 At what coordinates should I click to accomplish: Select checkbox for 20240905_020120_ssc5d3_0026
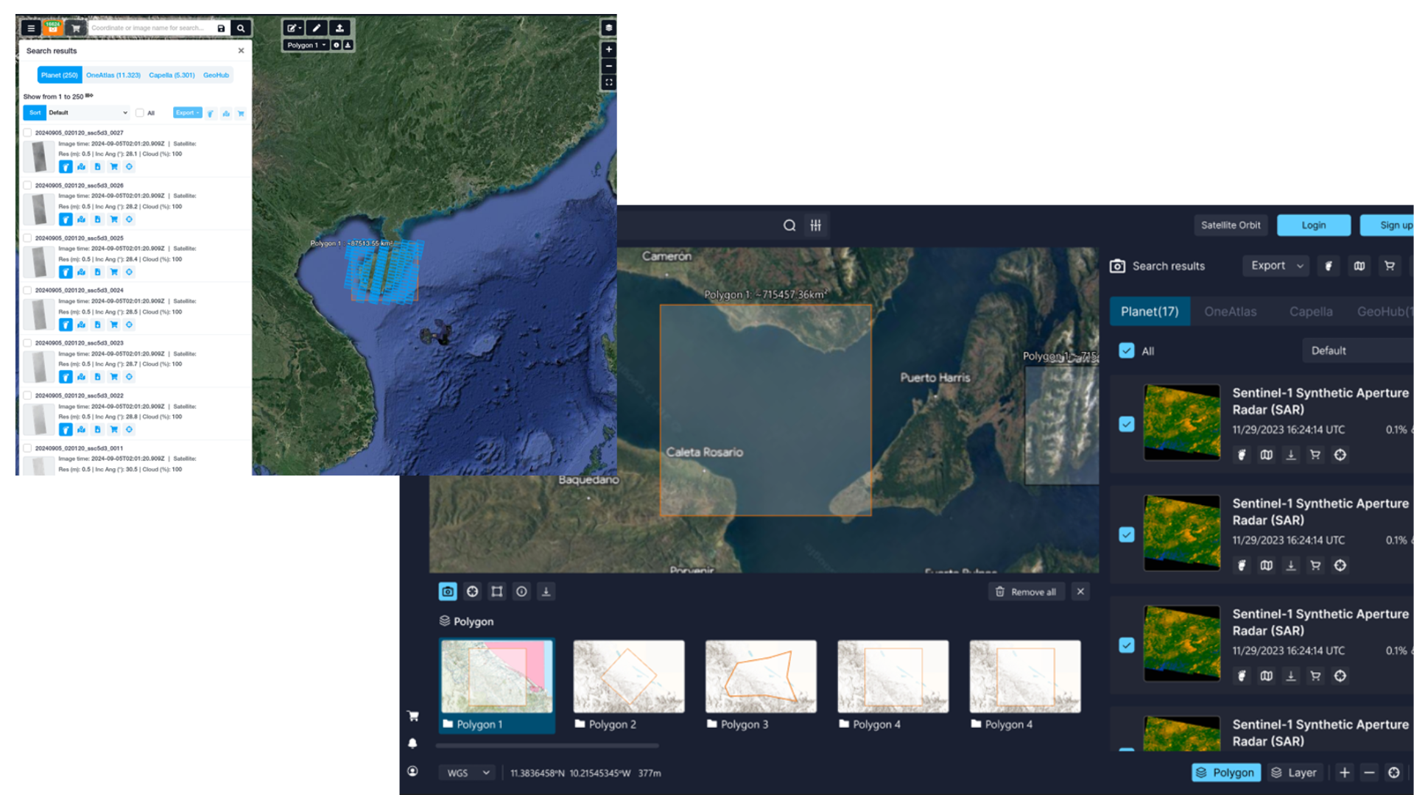[27, 185]
